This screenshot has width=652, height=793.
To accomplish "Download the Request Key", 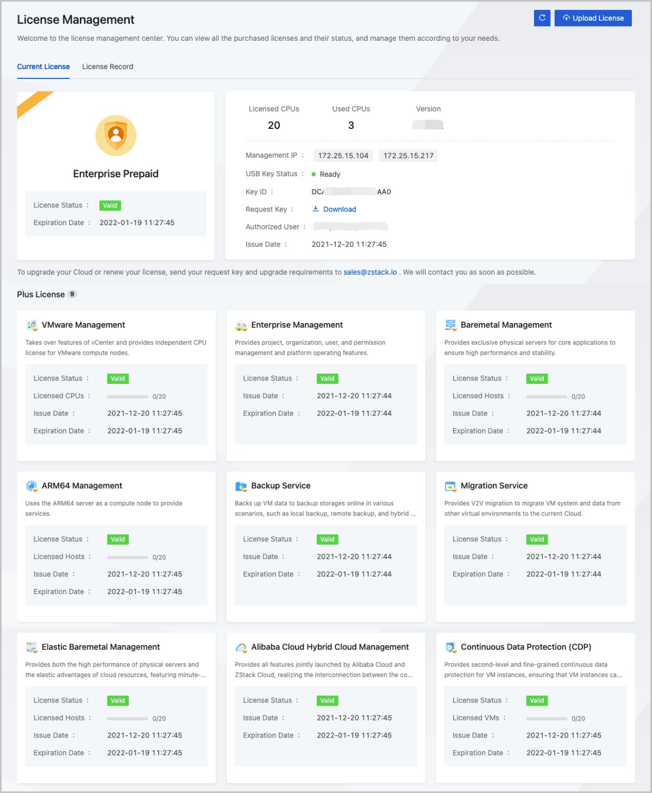I will [x=334, y=209].
